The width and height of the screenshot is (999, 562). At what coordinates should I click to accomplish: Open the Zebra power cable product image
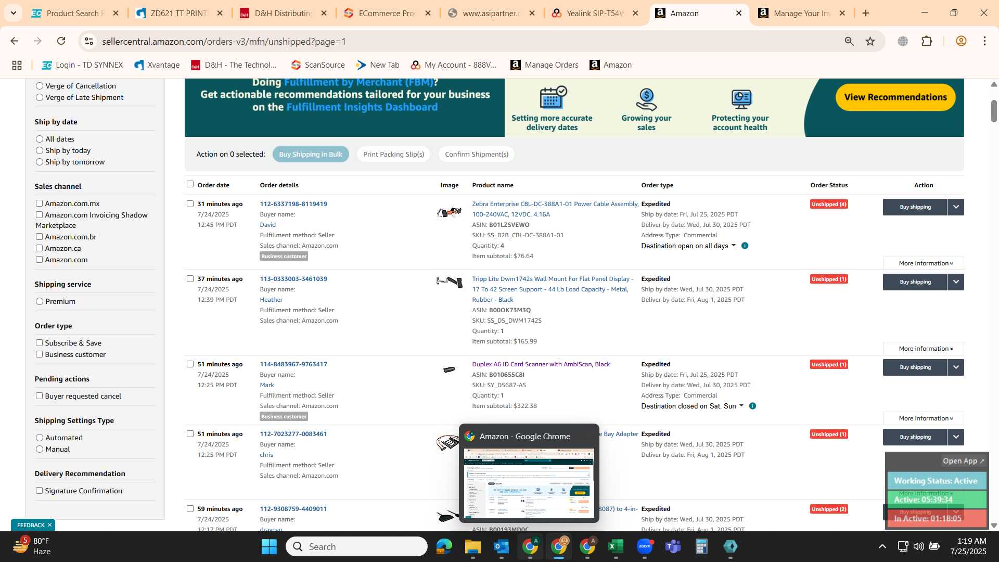pyautogui.click(x=449, y=212)
